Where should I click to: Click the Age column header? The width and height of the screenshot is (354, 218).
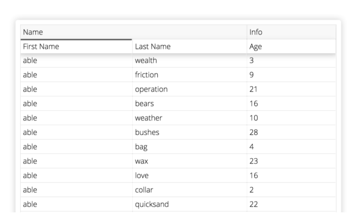[291, 47]
